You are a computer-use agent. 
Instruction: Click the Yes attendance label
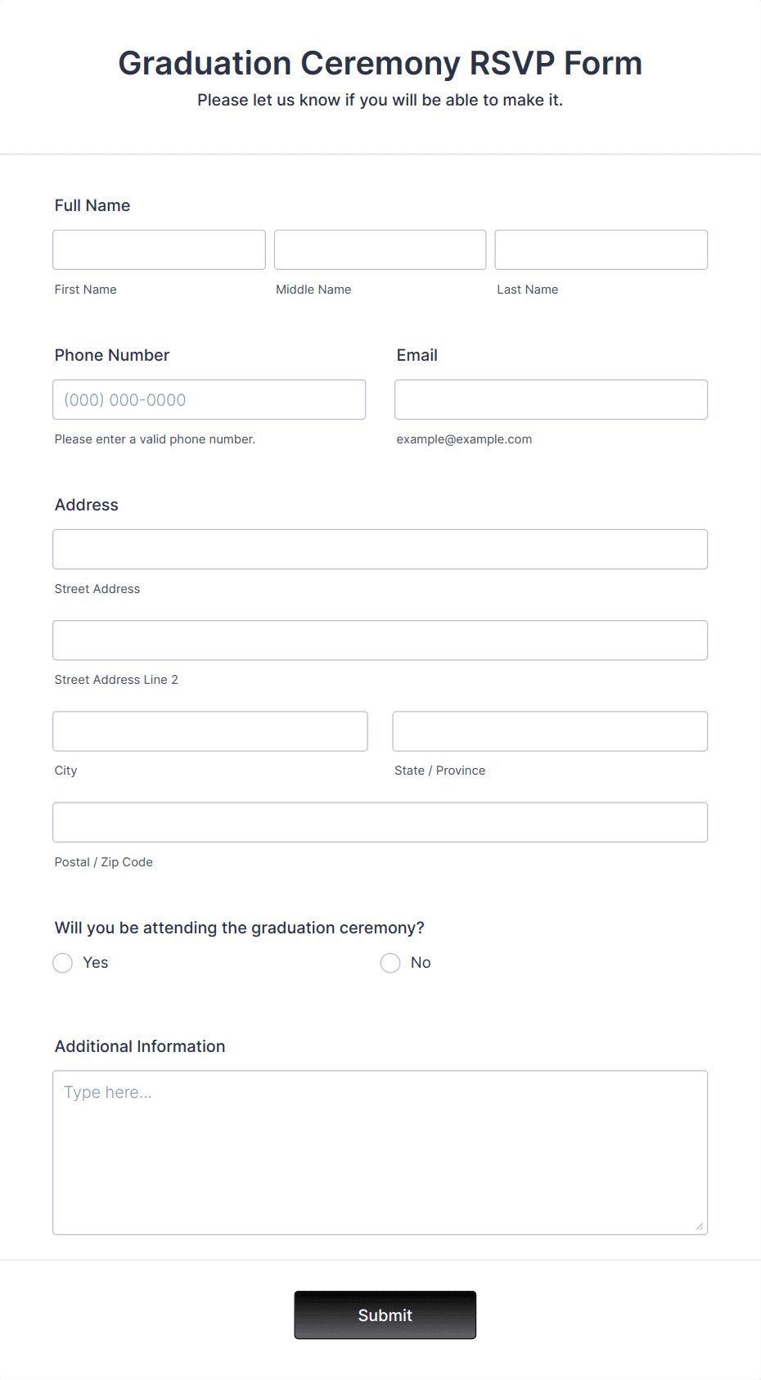[96, 963]
